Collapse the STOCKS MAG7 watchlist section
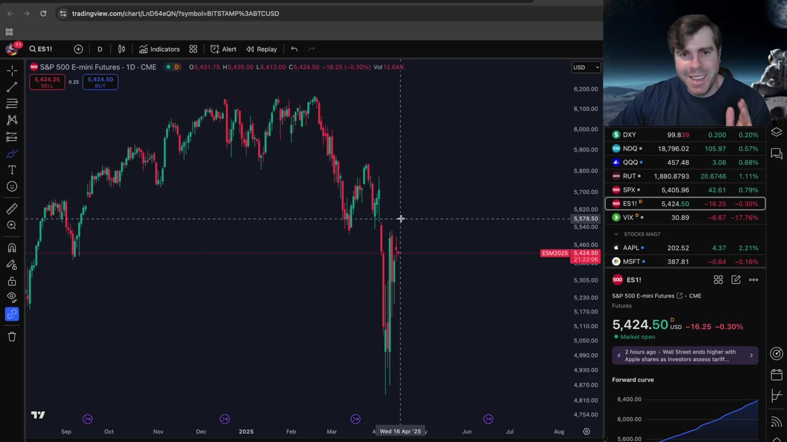 tap(616, 234)
